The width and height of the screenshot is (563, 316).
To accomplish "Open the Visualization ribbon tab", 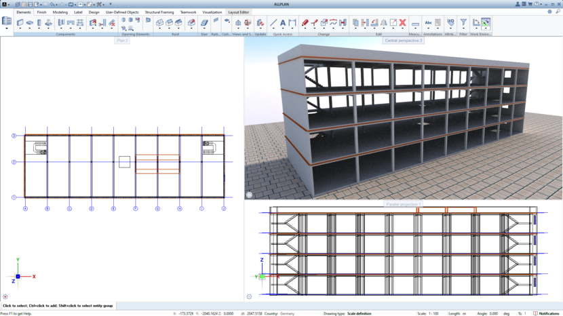I will [212, 12].
